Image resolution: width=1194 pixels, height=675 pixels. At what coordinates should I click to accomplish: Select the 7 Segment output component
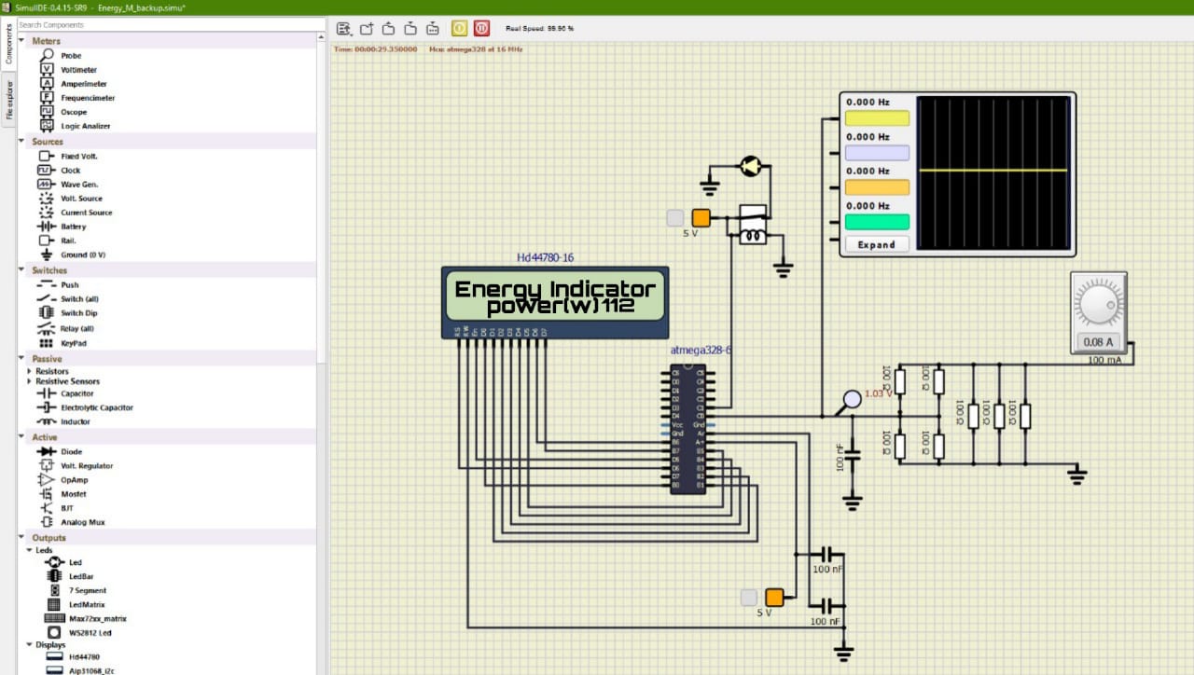point(76,591)
